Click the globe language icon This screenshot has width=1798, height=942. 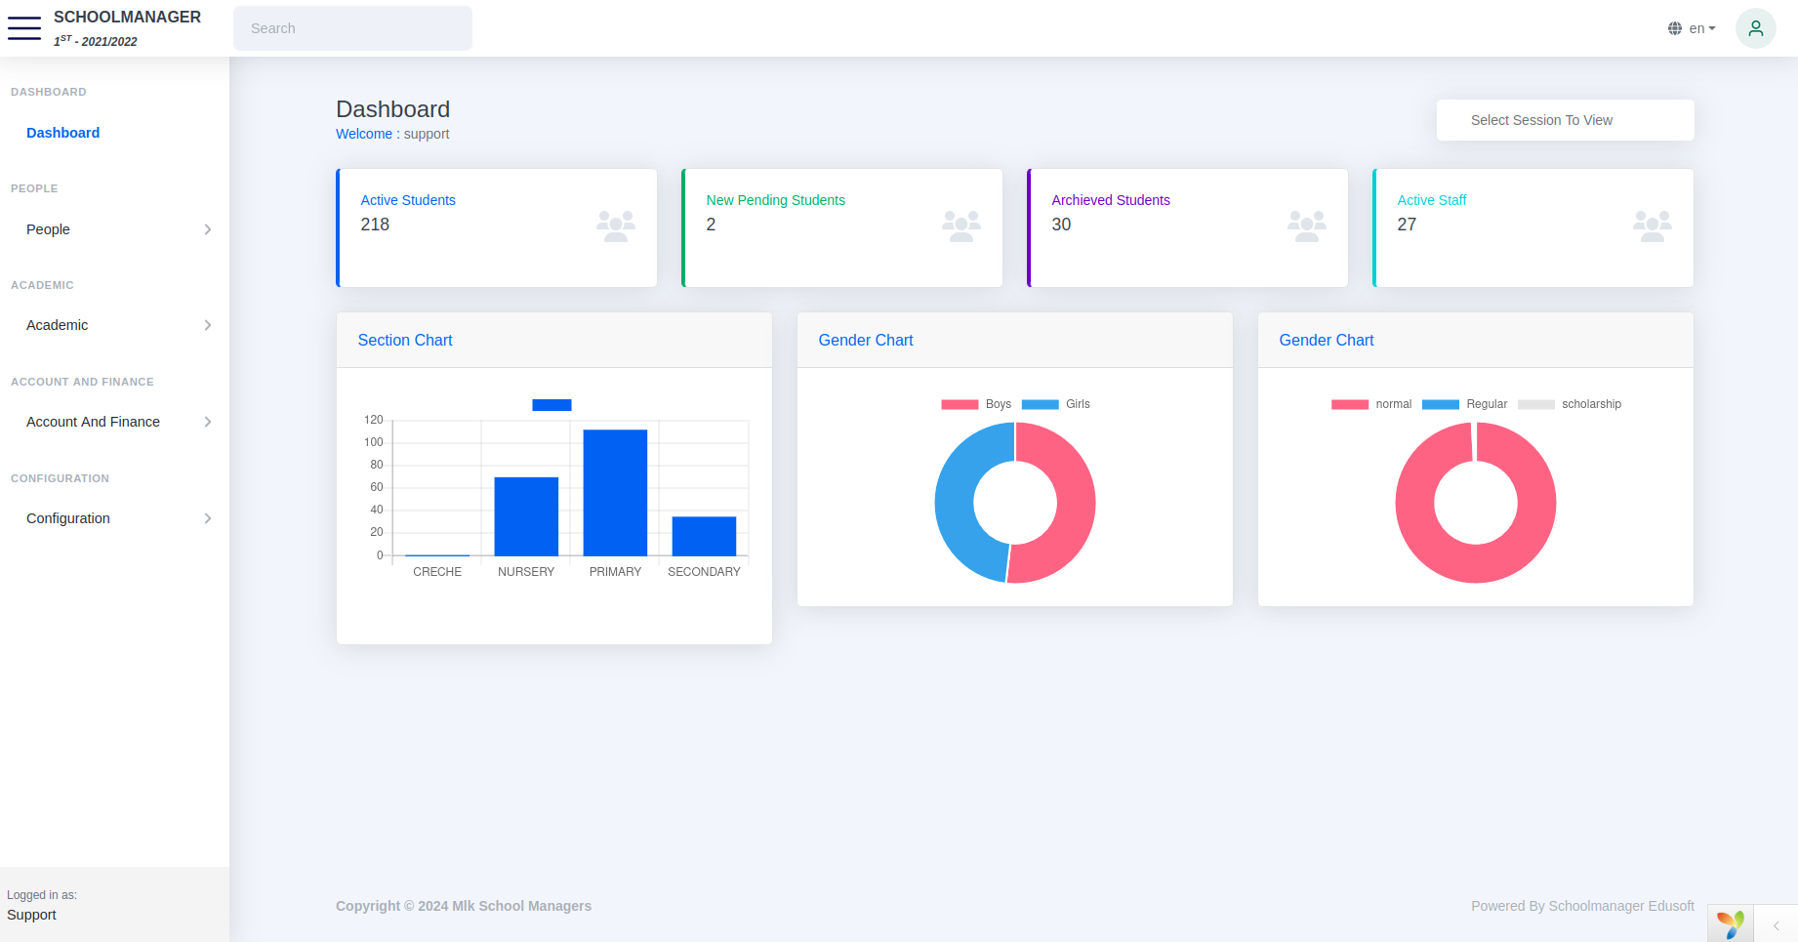1675,28
